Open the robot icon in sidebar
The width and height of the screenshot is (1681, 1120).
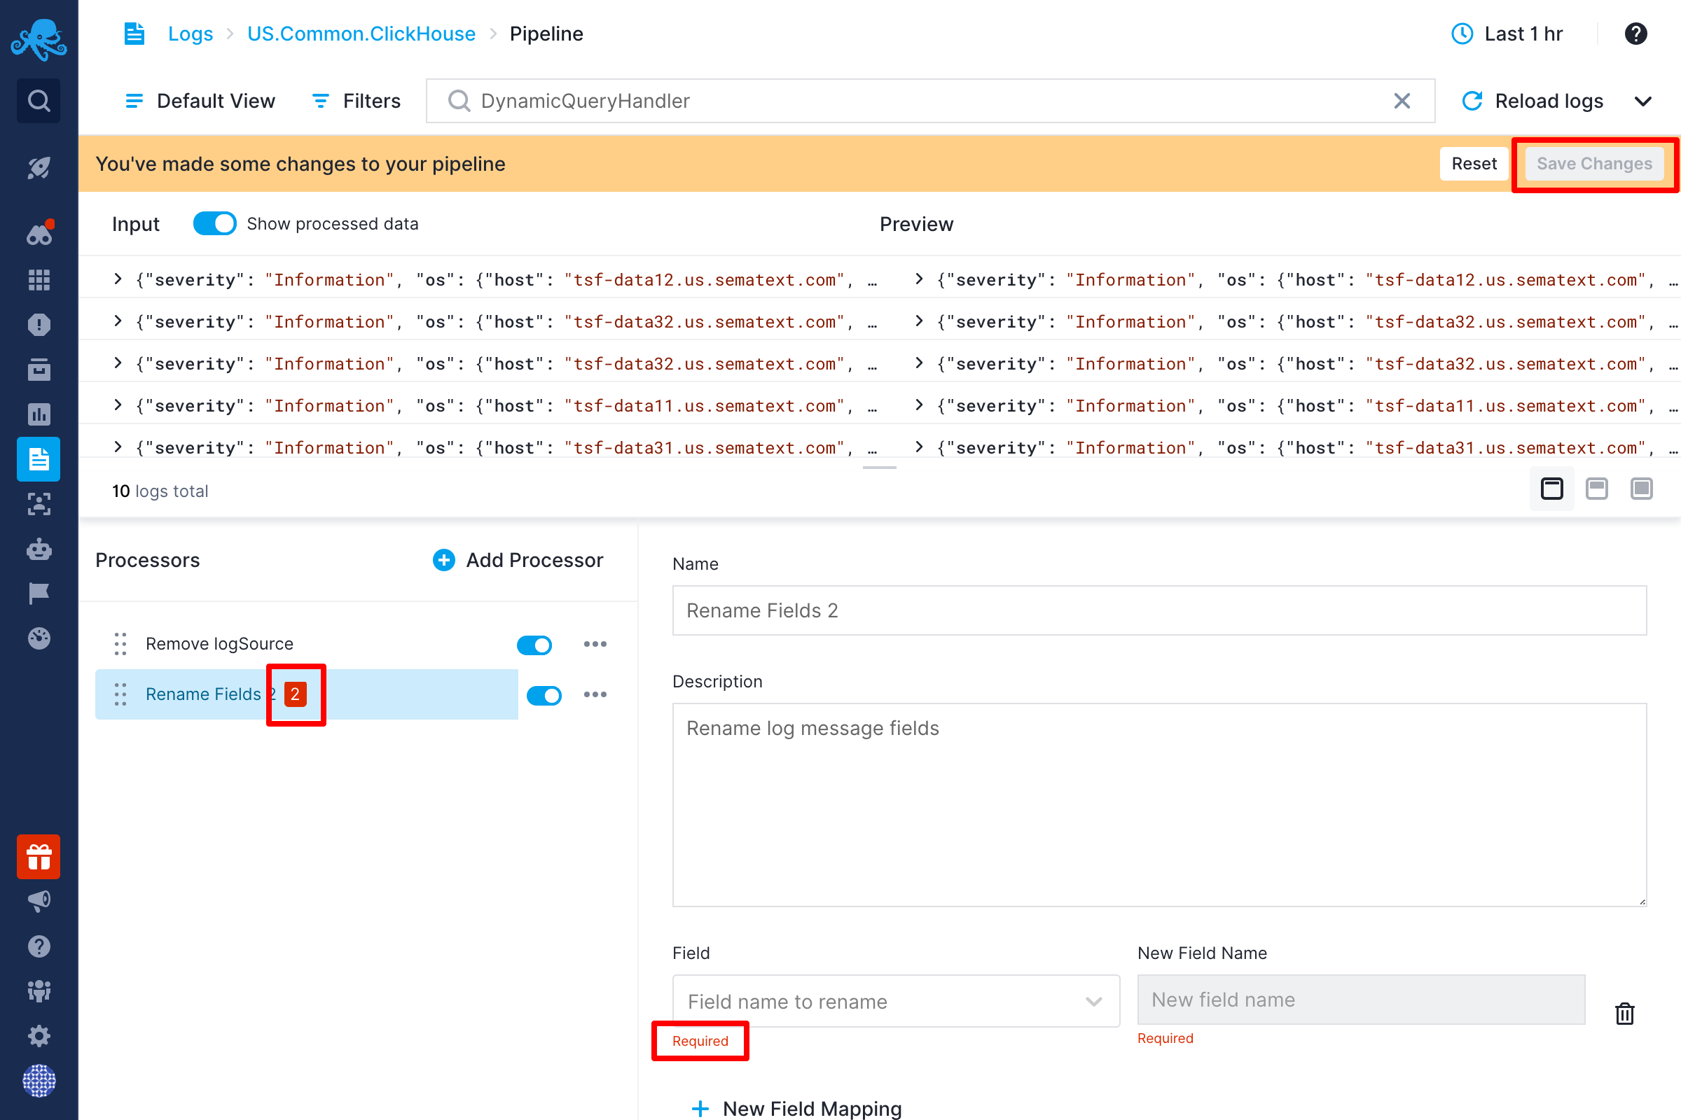pos(39,549)
